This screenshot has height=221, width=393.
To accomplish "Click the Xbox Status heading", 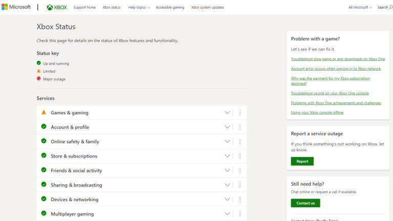I will 56,27.
